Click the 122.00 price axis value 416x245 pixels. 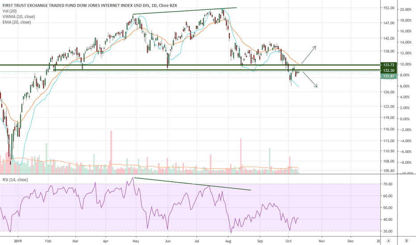click(x=389, y=106)
